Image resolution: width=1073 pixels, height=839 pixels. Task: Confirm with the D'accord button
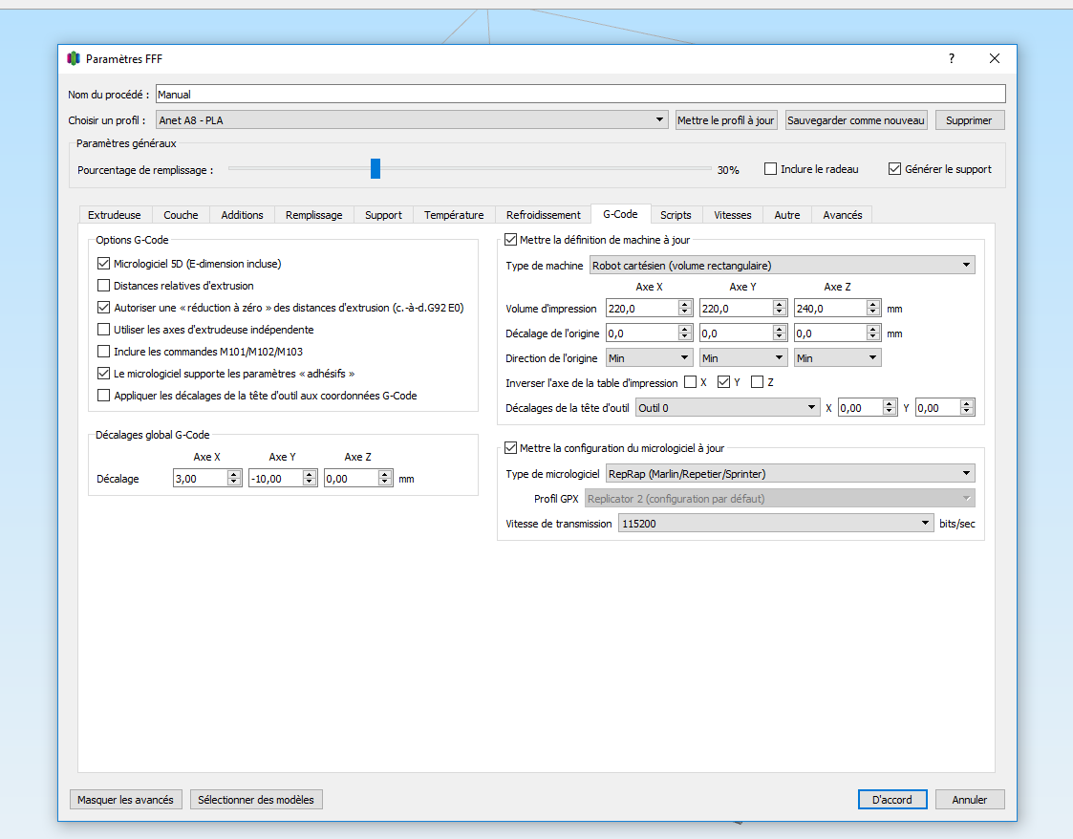click(x=892, y=799)
